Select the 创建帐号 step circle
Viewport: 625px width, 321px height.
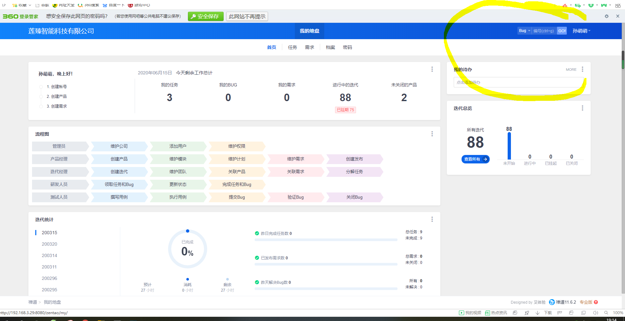(x=41, y=87)
